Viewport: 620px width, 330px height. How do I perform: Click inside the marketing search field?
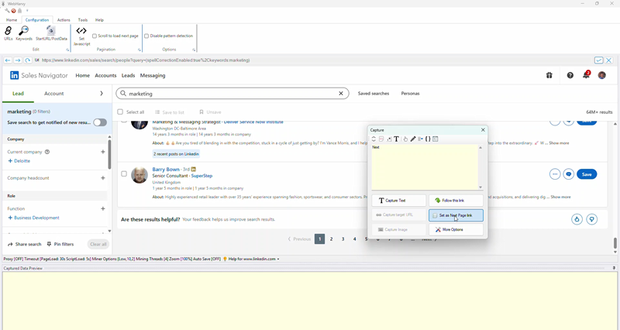tap(232, 94)
